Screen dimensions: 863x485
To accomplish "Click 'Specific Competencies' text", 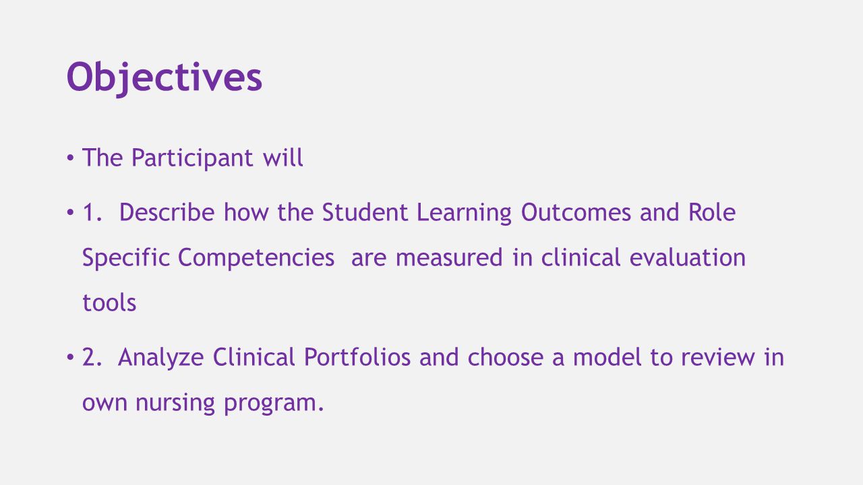I will point(208,258).
